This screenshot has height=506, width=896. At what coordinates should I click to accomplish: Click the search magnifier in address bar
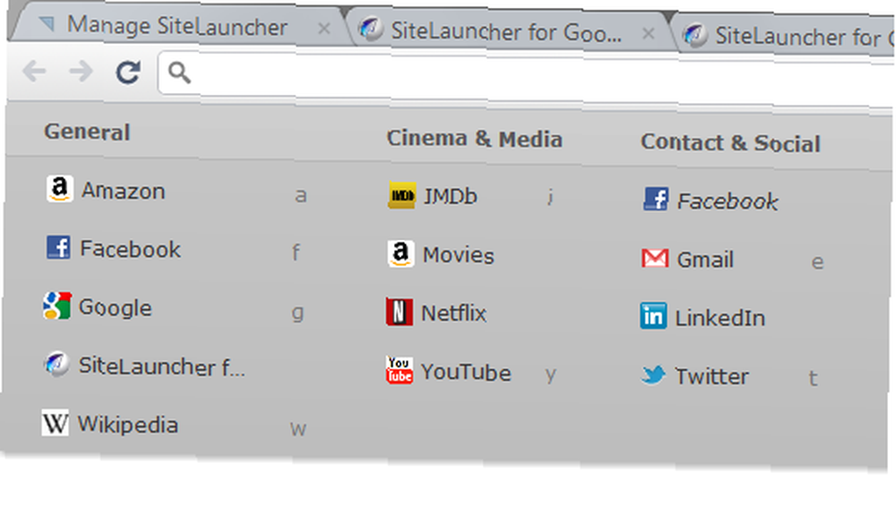tap(179, 73)
